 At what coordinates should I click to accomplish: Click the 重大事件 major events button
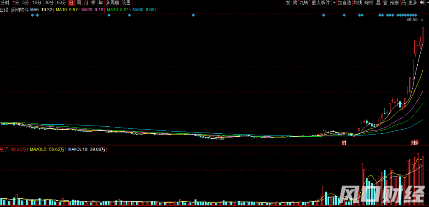click(320, 3)
